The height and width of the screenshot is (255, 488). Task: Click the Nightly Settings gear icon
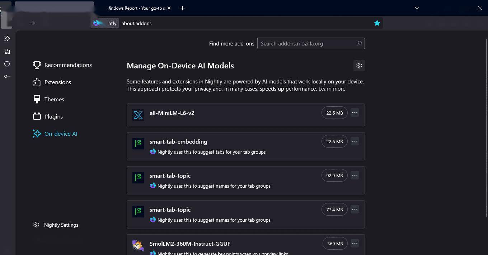(x=36, y=225)
